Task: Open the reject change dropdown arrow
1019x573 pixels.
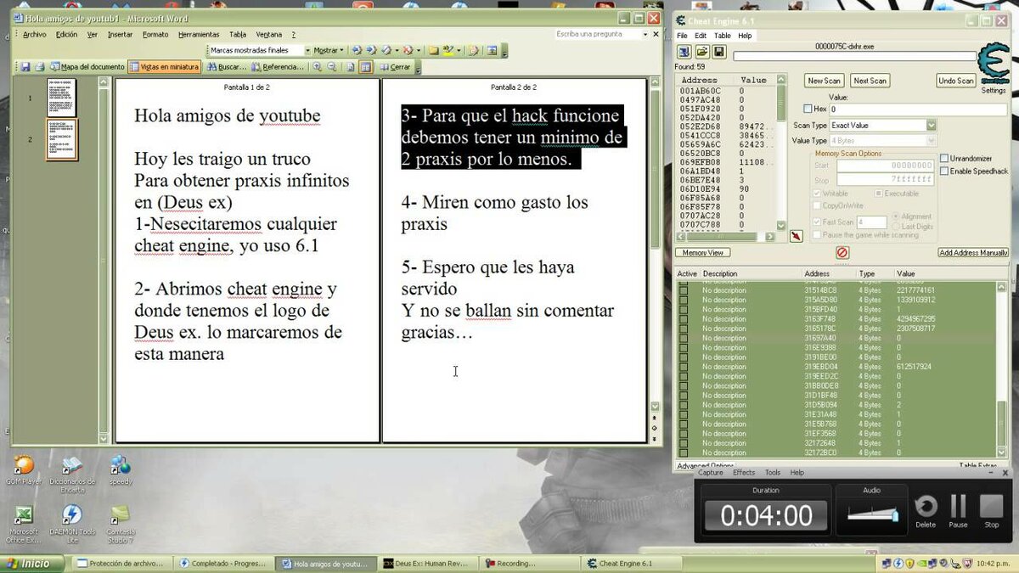Action: coord(418,50)
